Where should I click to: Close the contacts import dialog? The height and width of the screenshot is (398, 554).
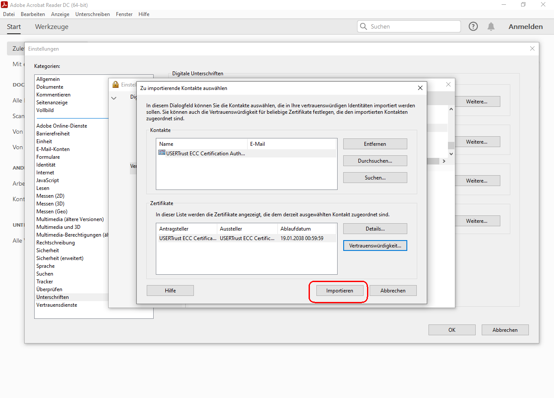point(420,88)
